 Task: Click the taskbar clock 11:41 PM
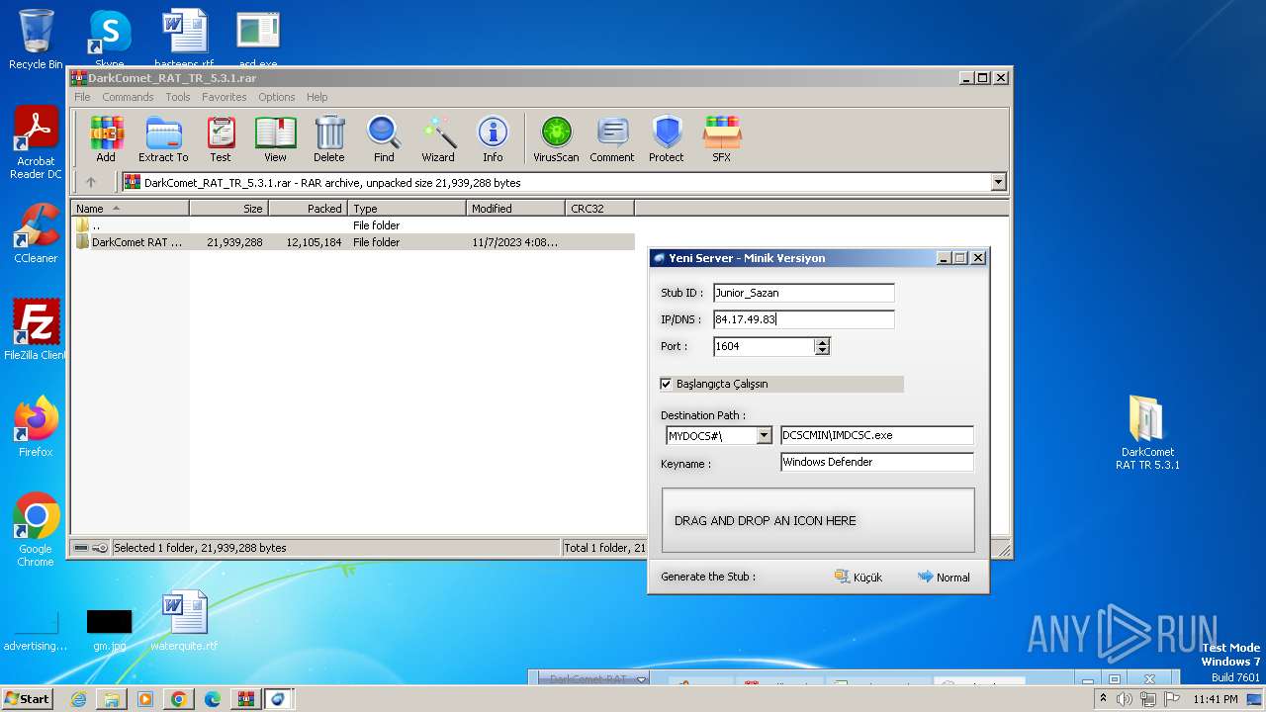point(1216,699)
